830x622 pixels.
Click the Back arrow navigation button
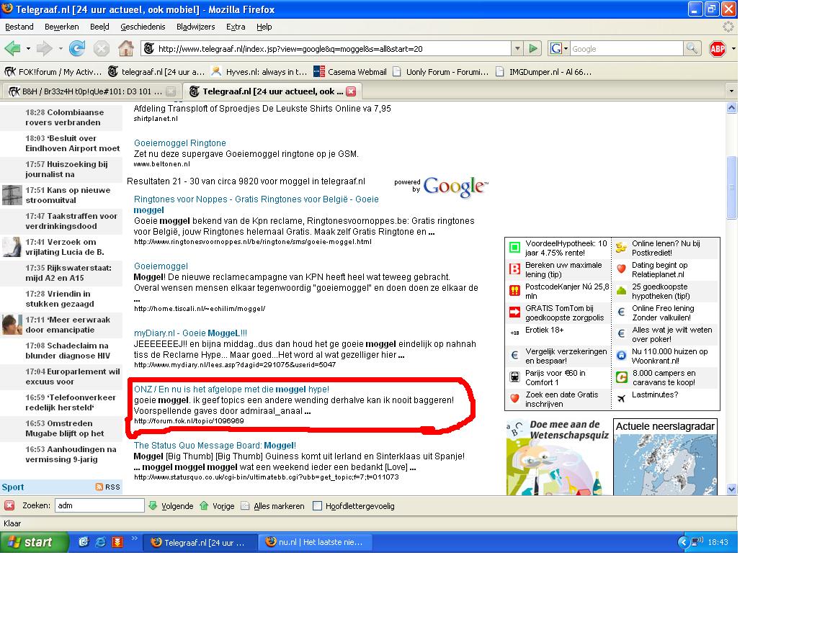[12, 49]
